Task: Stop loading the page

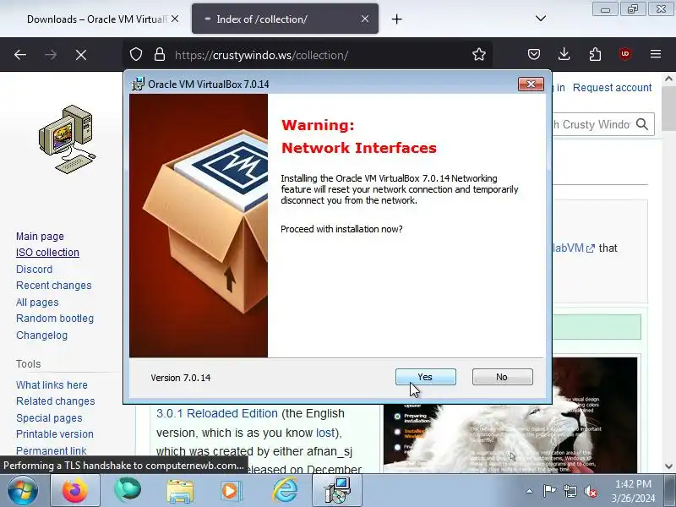Action: [81, 55]
